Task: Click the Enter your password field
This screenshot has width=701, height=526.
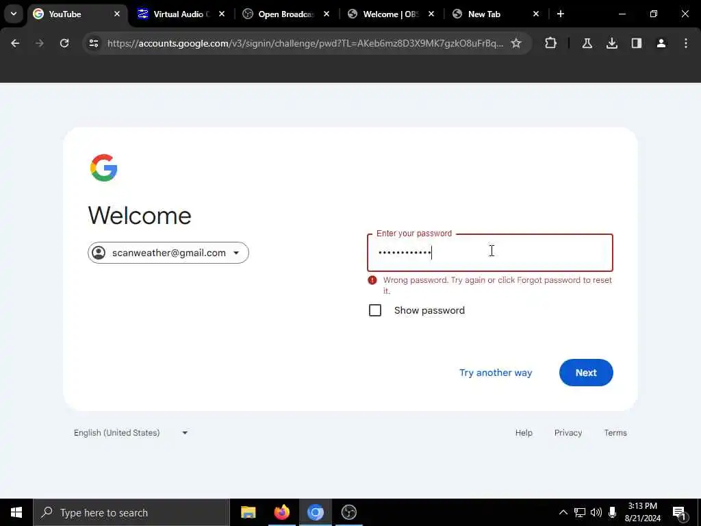Action: tap(490, 253)
